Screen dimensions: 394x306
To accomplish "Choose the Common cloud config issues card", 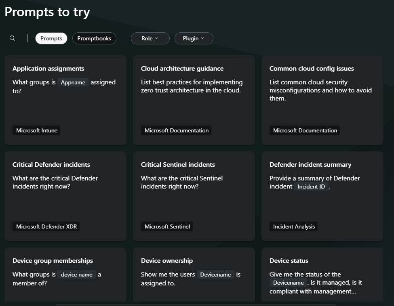I will 322,100.
